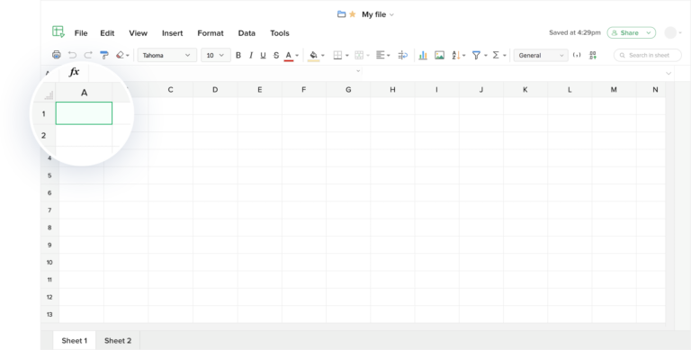
Task: Select the column H header
Action: 392,89
